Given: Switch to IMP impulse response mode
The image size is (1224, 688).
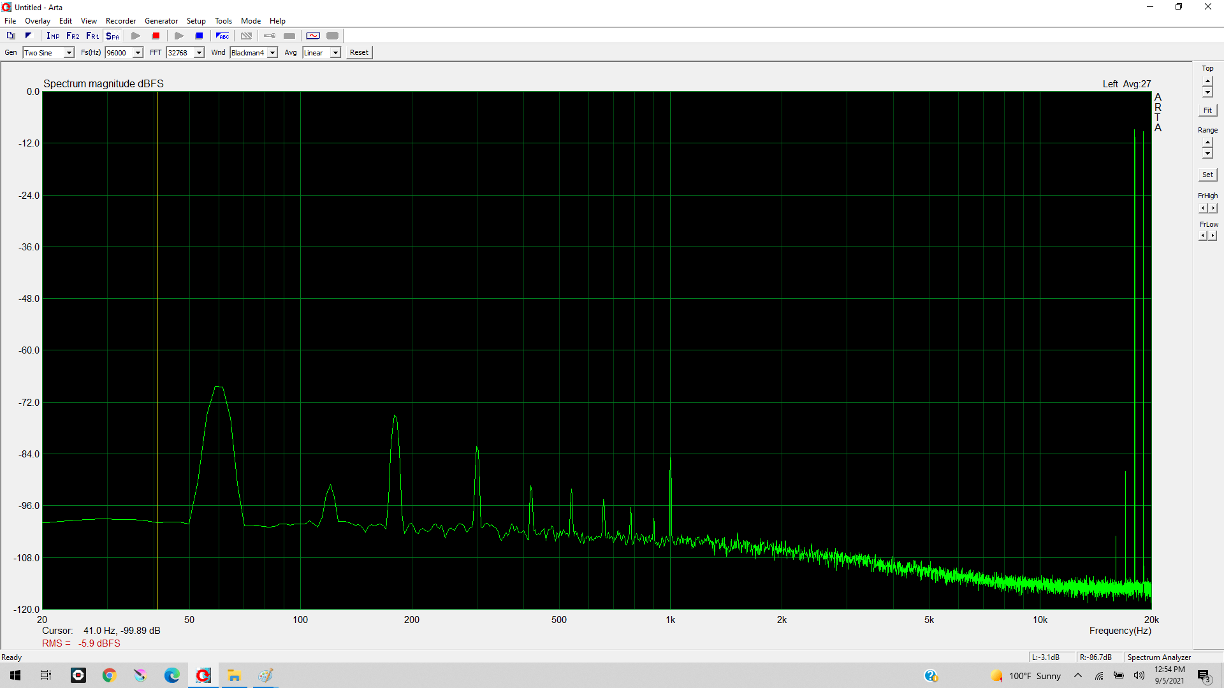Looking at the screenshot, I should point(53,36).
